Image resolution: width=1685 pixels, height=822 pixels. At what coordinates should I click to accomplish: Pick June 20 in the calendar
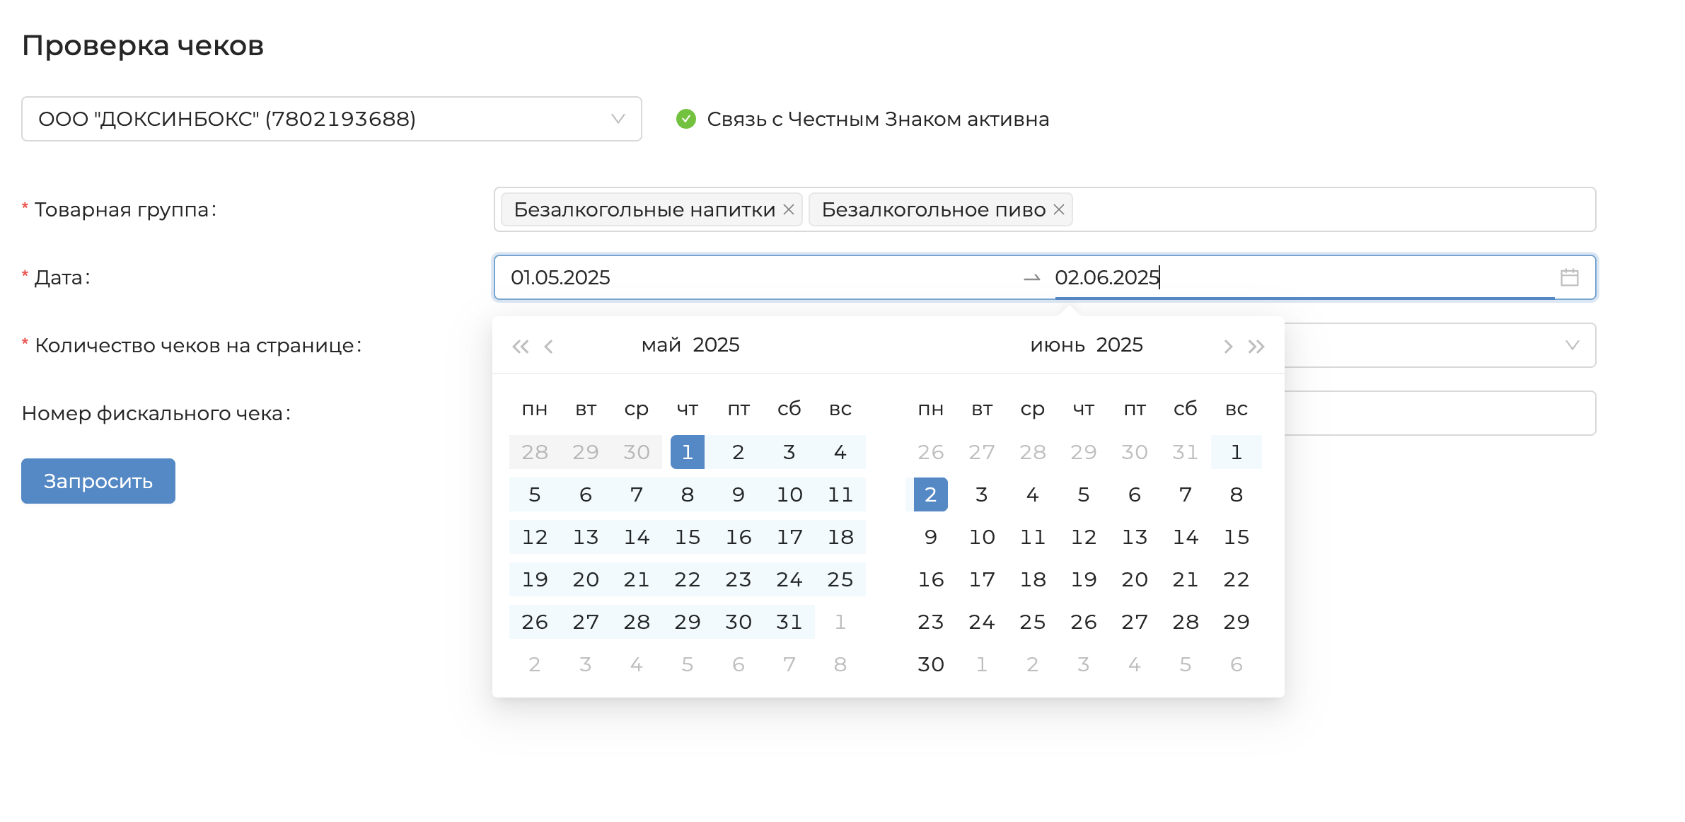point(1134,579)
